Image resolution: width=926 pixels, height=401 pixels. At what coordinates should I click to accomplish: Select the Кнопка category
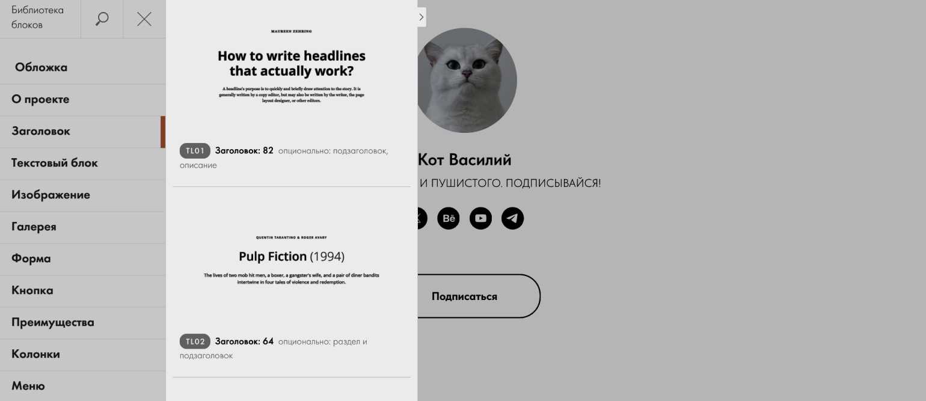pos(32,290)
